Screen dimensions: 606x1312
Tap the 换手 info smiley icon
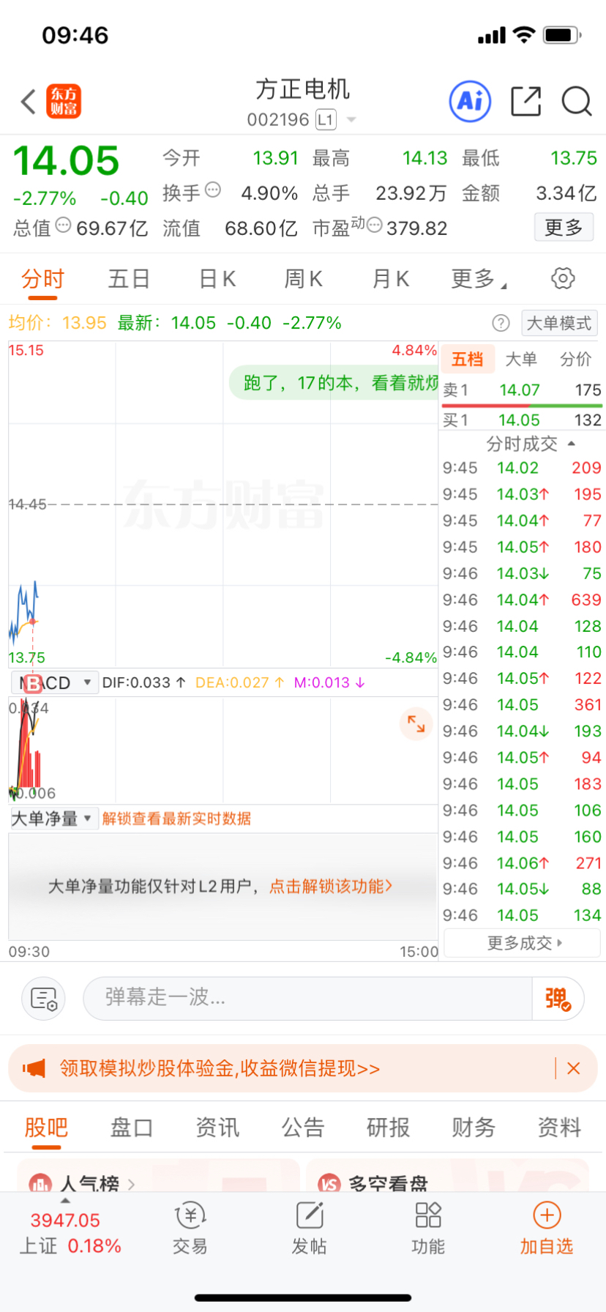pyautogui.click(x=212, y=190)
